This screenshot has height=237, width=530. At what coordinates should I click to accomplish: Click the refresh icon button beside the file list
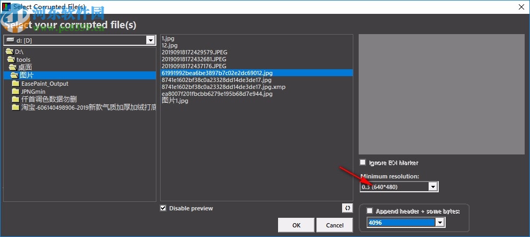coord(347,208)
